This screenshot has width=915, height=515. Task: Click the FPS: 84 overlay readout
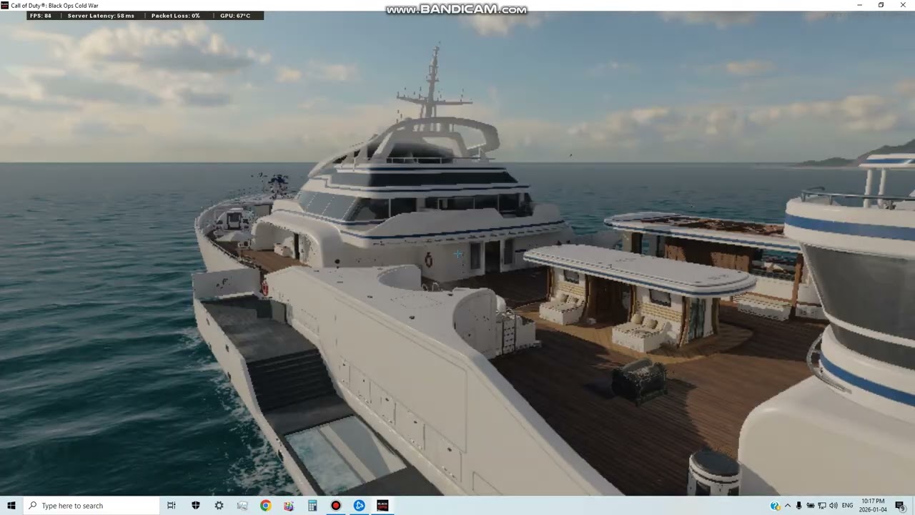tap(41, 16)
